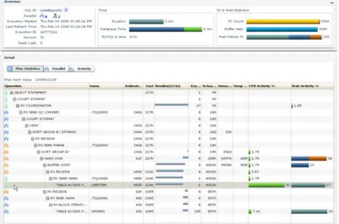Click the green CPU Activity bar on LINEITEM row
The image size is (339, 224).
pos(267,185)
